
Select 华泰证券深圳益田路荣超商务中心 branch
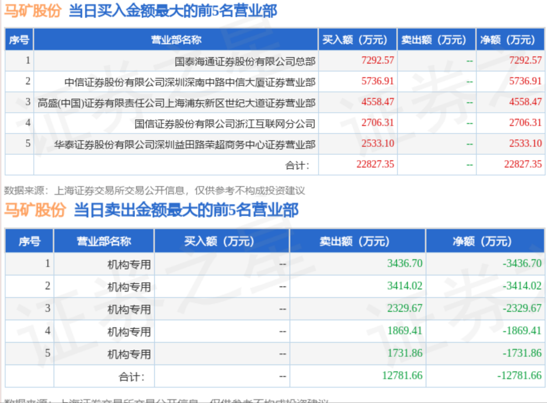(185, 145)
